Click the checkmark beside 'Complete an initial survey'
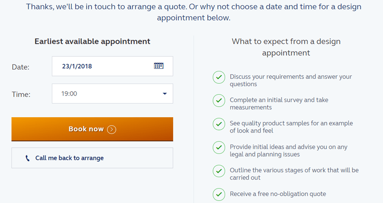Screen dimensions: 383x203 (218, 101)
